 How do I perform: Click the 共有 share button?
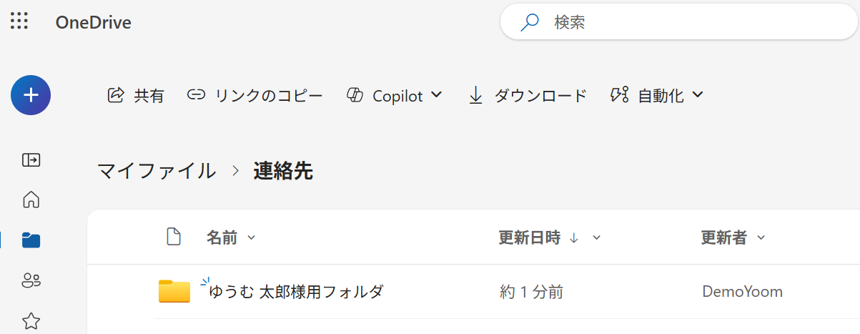(136, 95)
